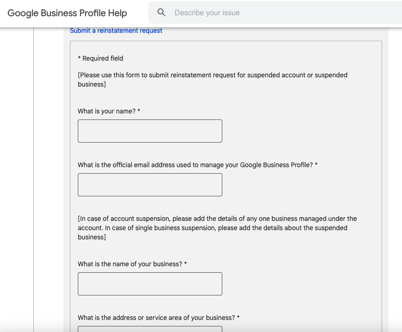Click the "What is your name?" text field
This screenshot has width=402, height=332.
point(150,131)
